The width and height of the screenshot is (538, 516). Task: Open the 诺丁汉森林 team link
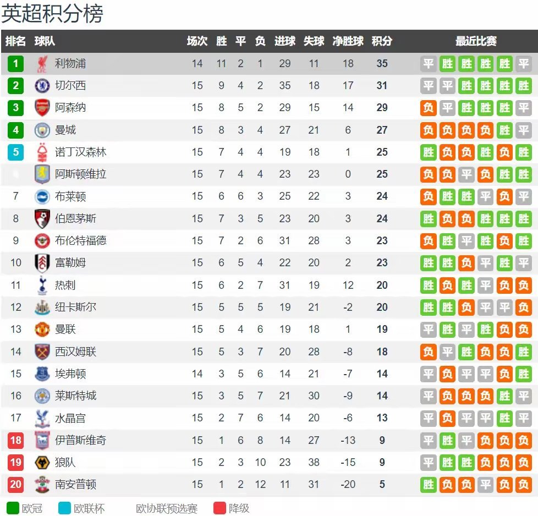click(80, 152)
